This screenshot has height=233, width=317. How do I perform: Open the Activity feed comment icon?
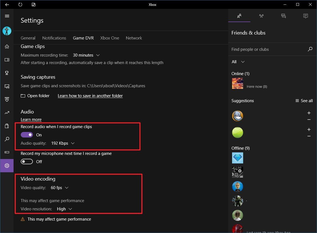(x=305, y=16)
